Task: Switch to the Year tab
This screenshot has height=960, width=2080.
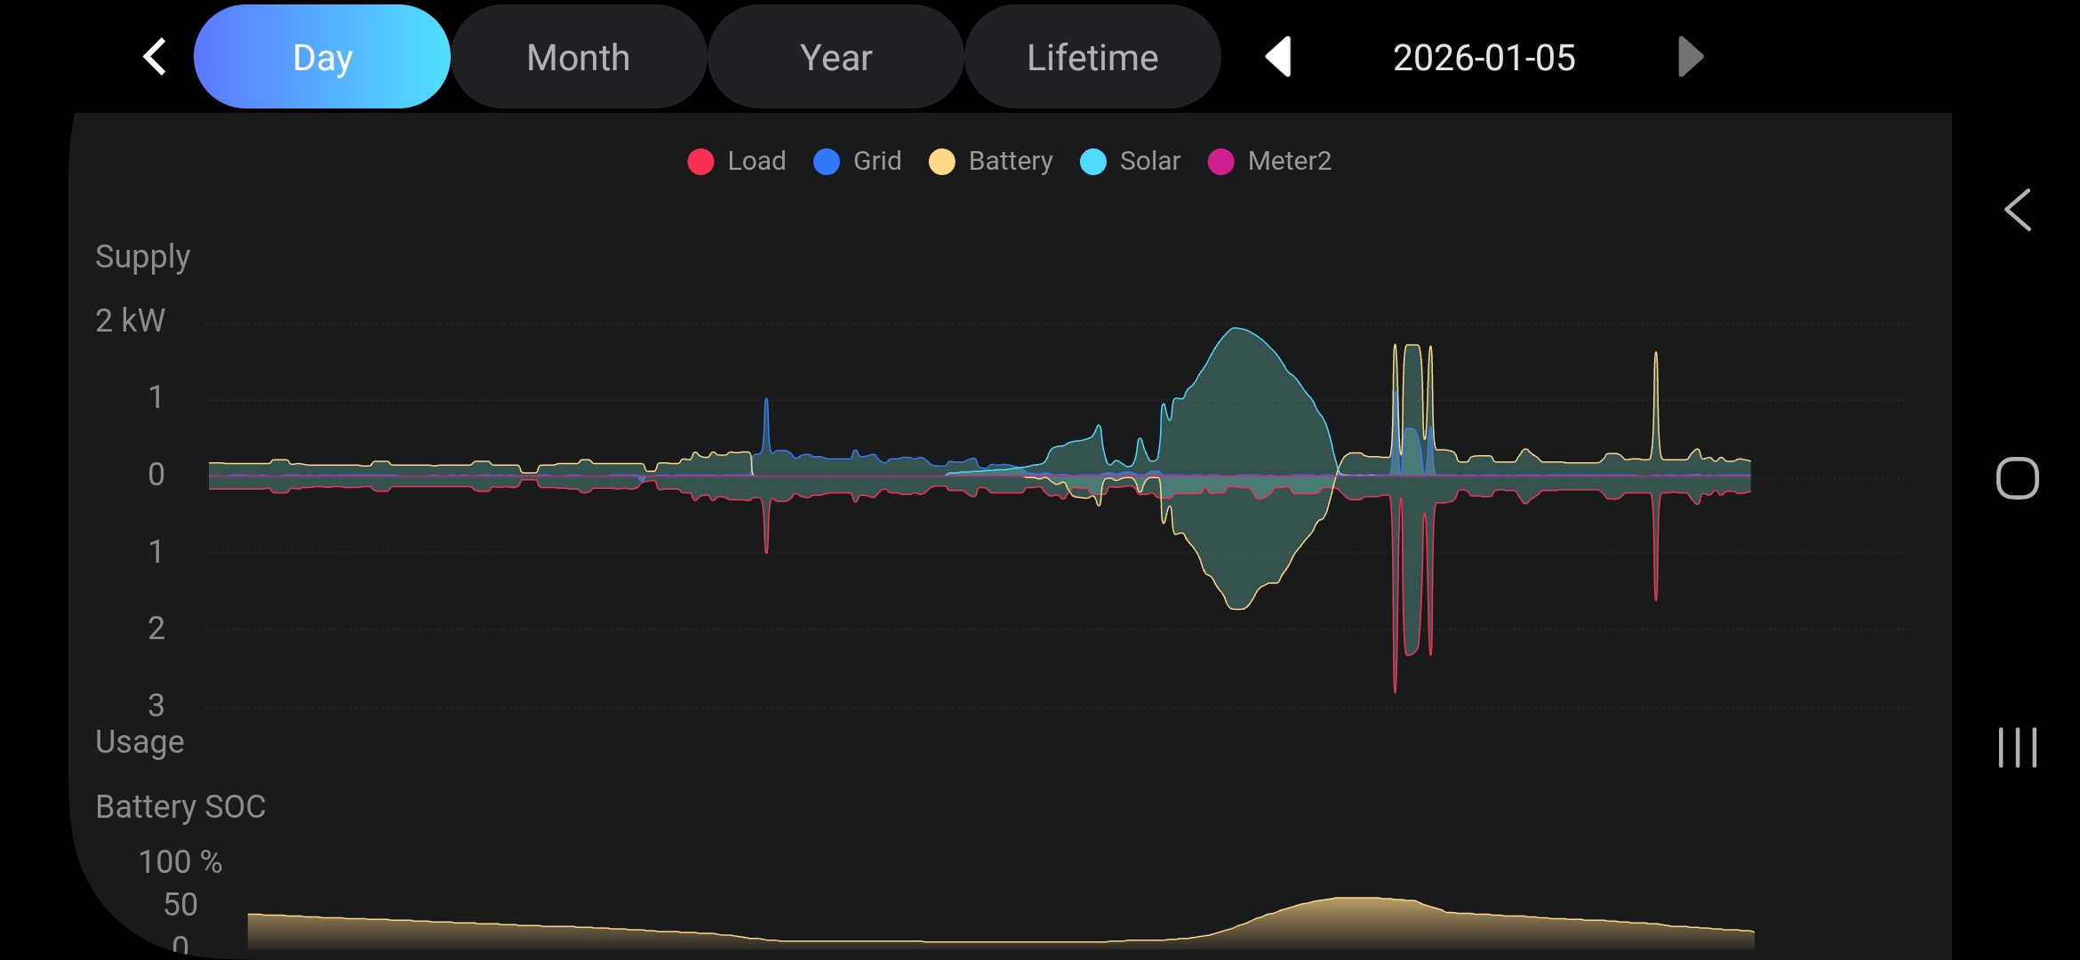Action: (836, 58)
